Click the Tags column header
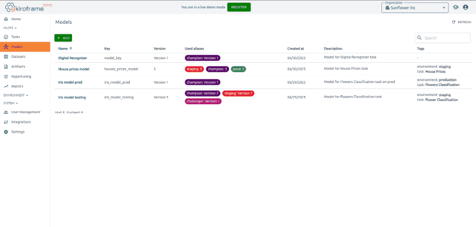 pos(421,49)
